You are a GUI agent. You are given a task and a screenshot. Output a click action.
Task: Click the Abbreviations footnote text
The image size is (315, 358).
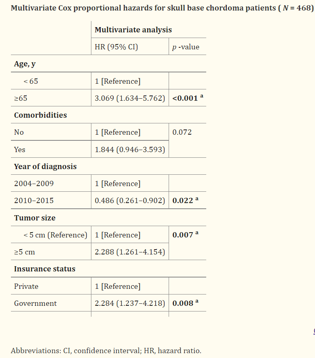[x=106, y=351]
